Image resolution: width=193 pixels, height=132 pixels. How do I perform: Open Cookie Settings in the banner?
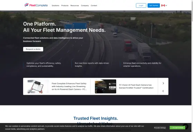(x=160, y=128)
